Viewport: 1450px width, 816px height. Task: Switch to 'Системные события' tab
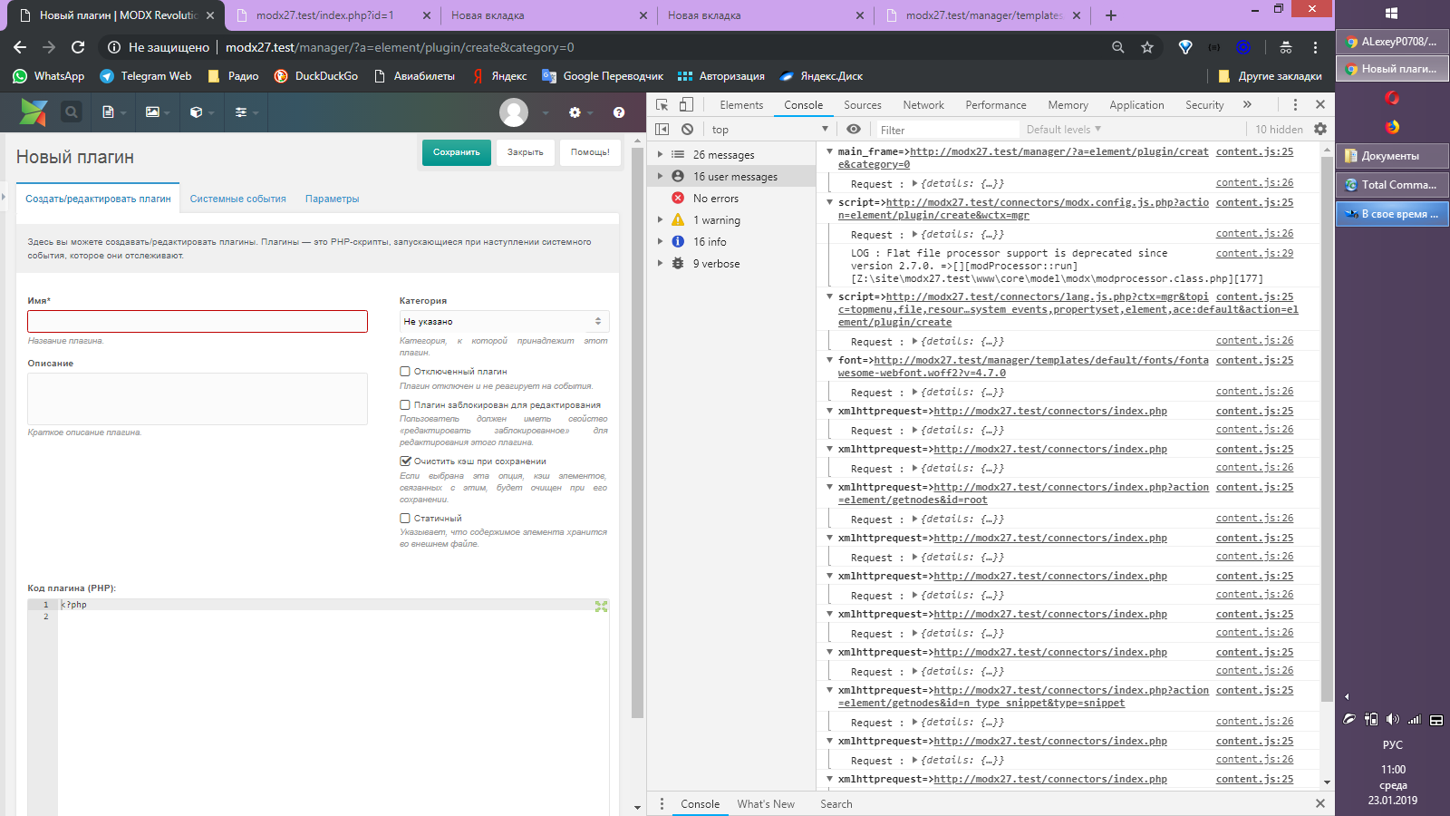tap(237, 199)
